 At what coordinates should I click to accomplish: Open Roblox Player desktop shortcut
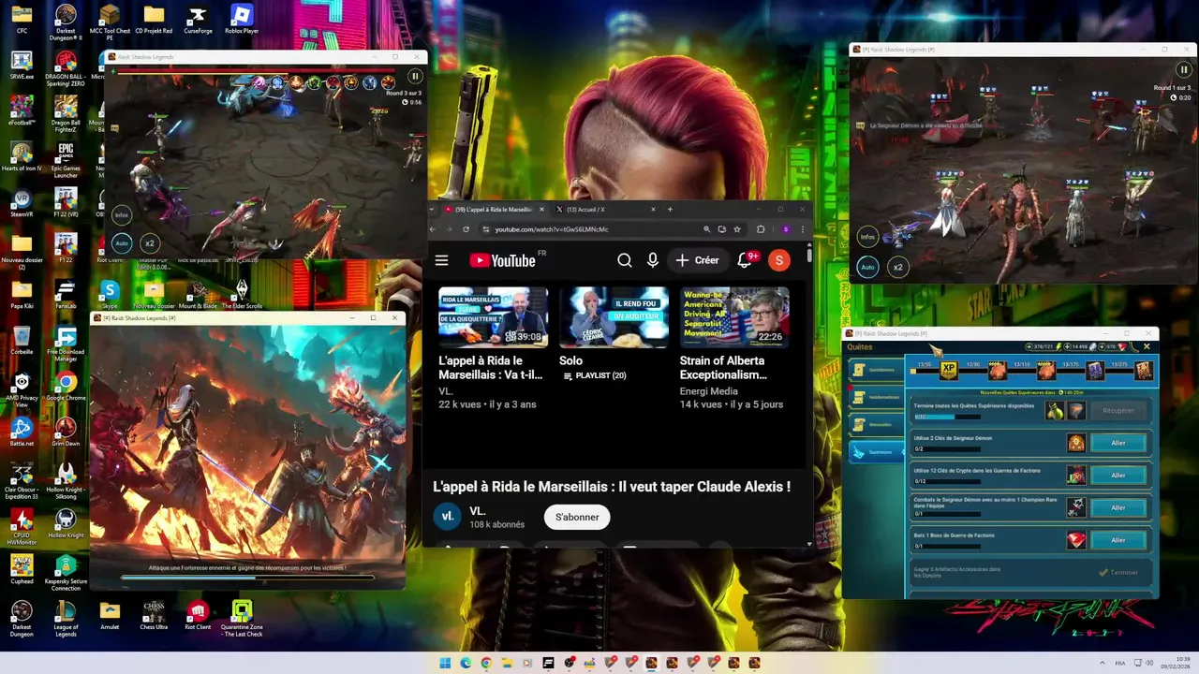pos(242,20)
